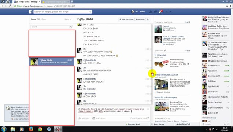Switch to Fighter Bacha browser tab
The image size is (233, 132).
point(27,1)
